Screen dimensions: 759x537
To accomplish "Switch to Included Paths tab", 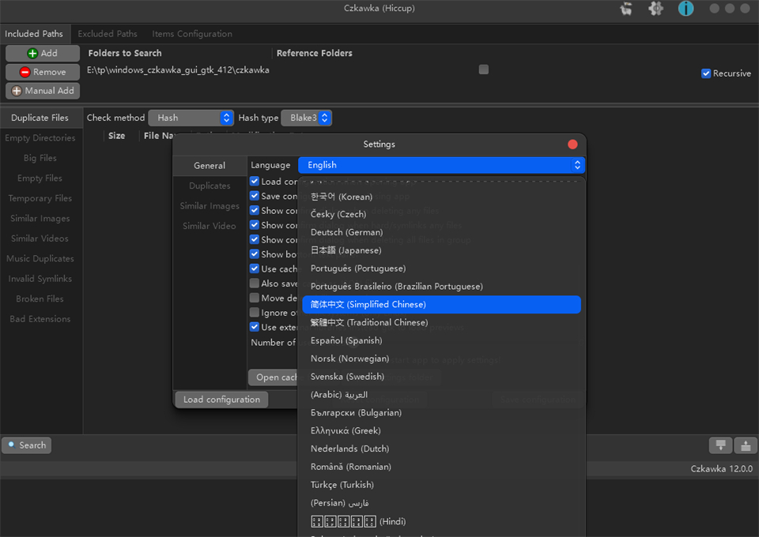I will coord(34,34).
